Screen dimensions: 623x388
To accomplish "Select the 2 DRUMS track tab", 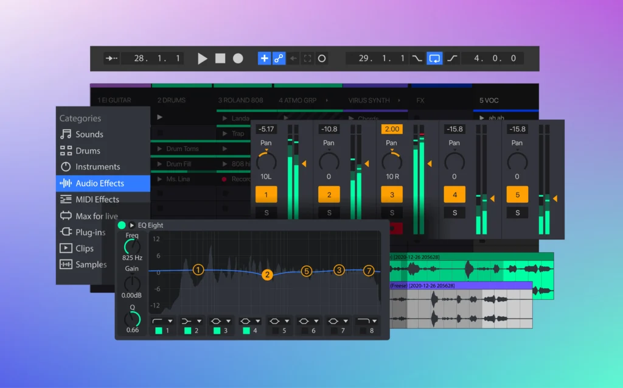I will 172,99.
